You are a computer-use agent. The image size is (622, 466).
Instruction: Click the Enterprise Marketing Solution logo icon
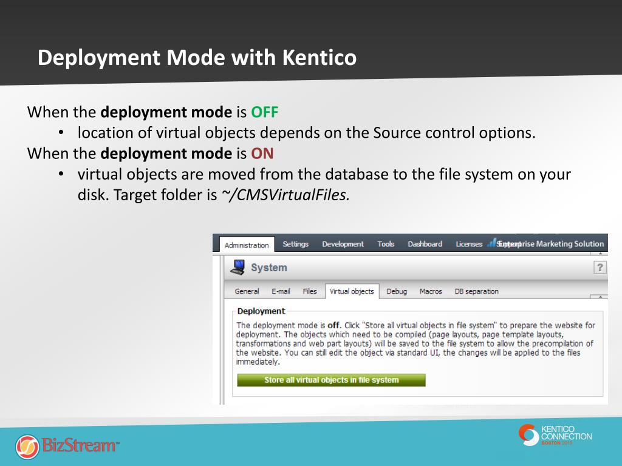[492, 243]
